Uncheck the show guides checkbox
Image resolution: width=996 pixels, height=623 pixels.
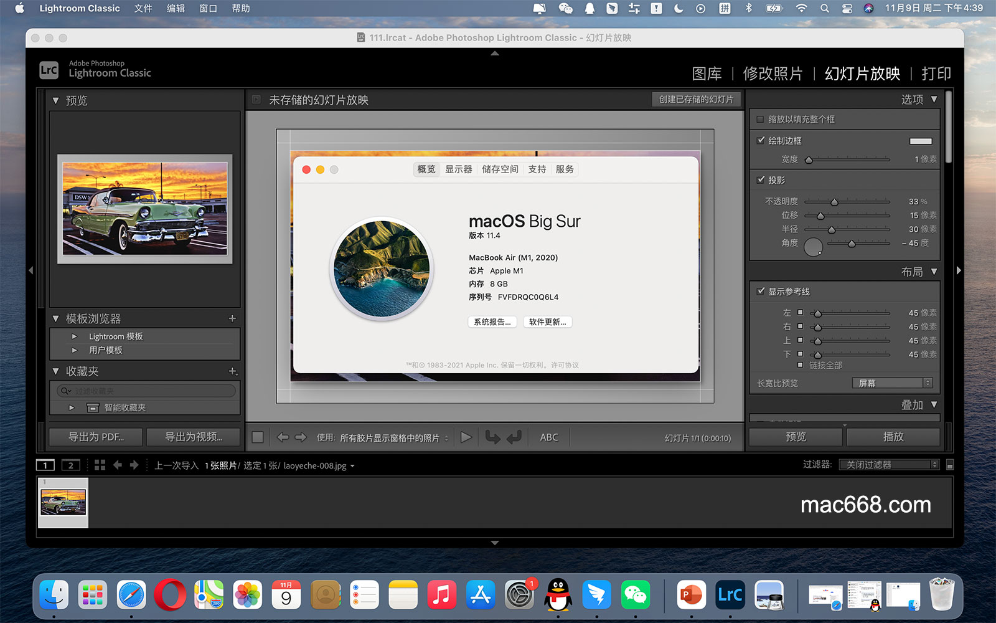tap(761, 292)
